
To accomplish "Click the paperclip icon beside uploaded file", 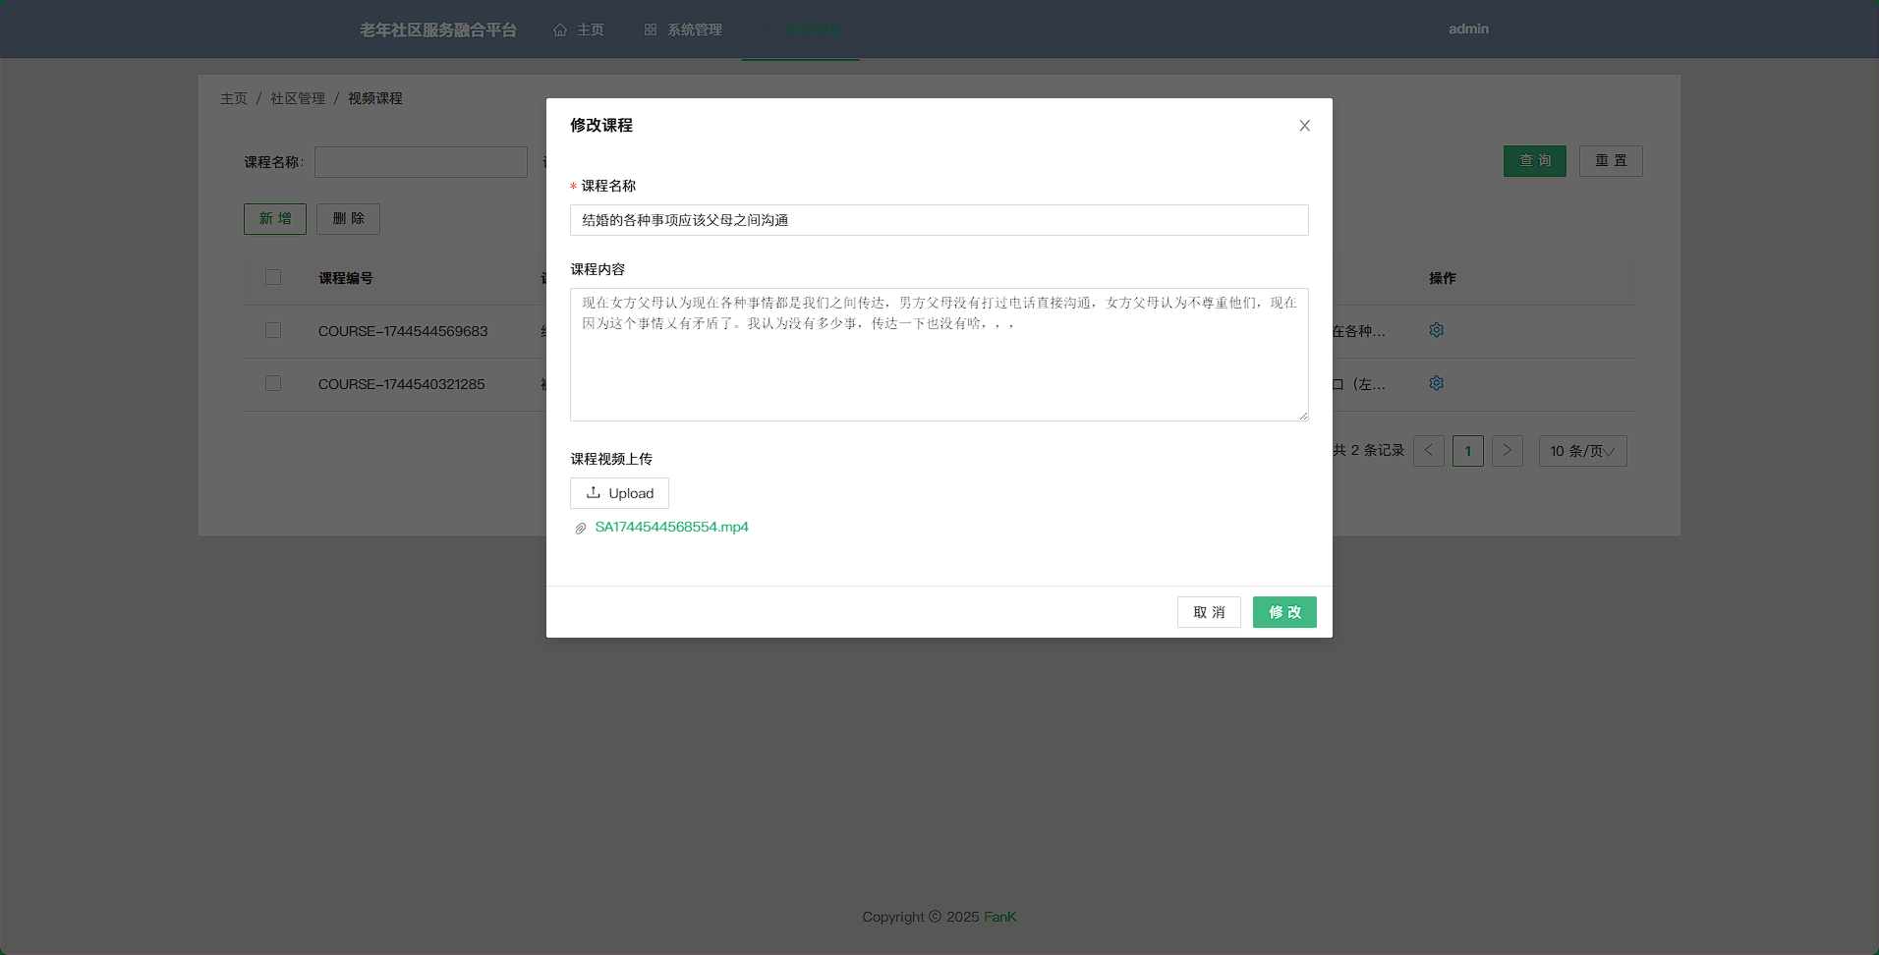I will (581, 529).
